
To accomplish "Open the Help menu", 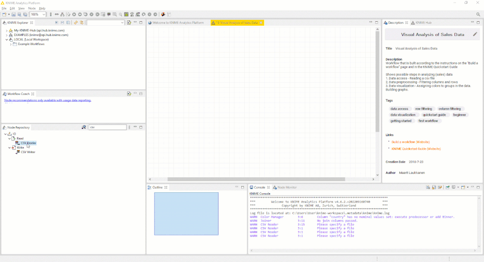I will click(x=42, y=8).
